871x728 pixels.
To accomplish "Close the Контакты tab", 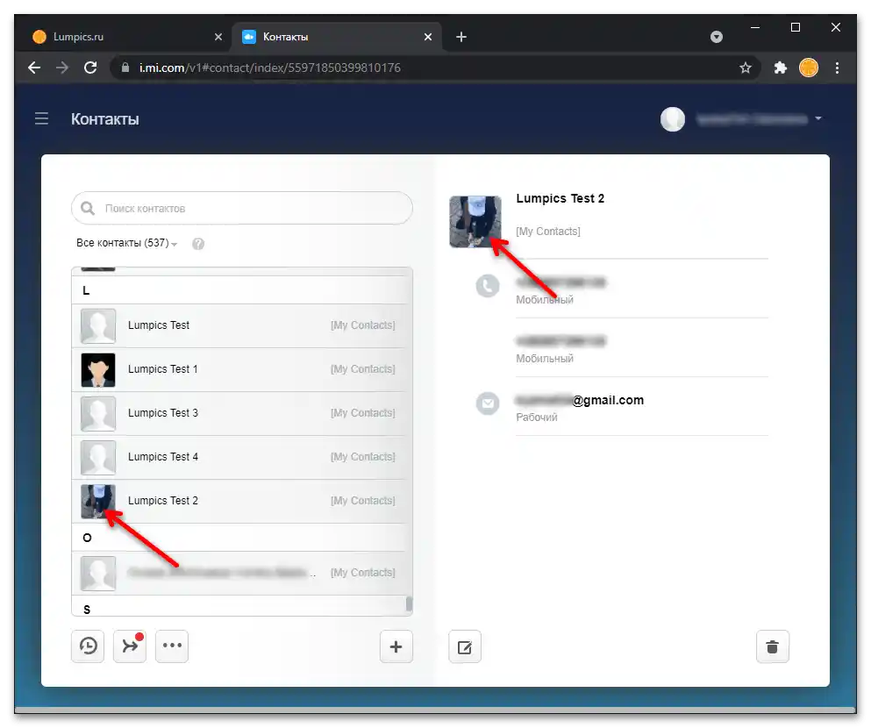I will coord(428,37).
